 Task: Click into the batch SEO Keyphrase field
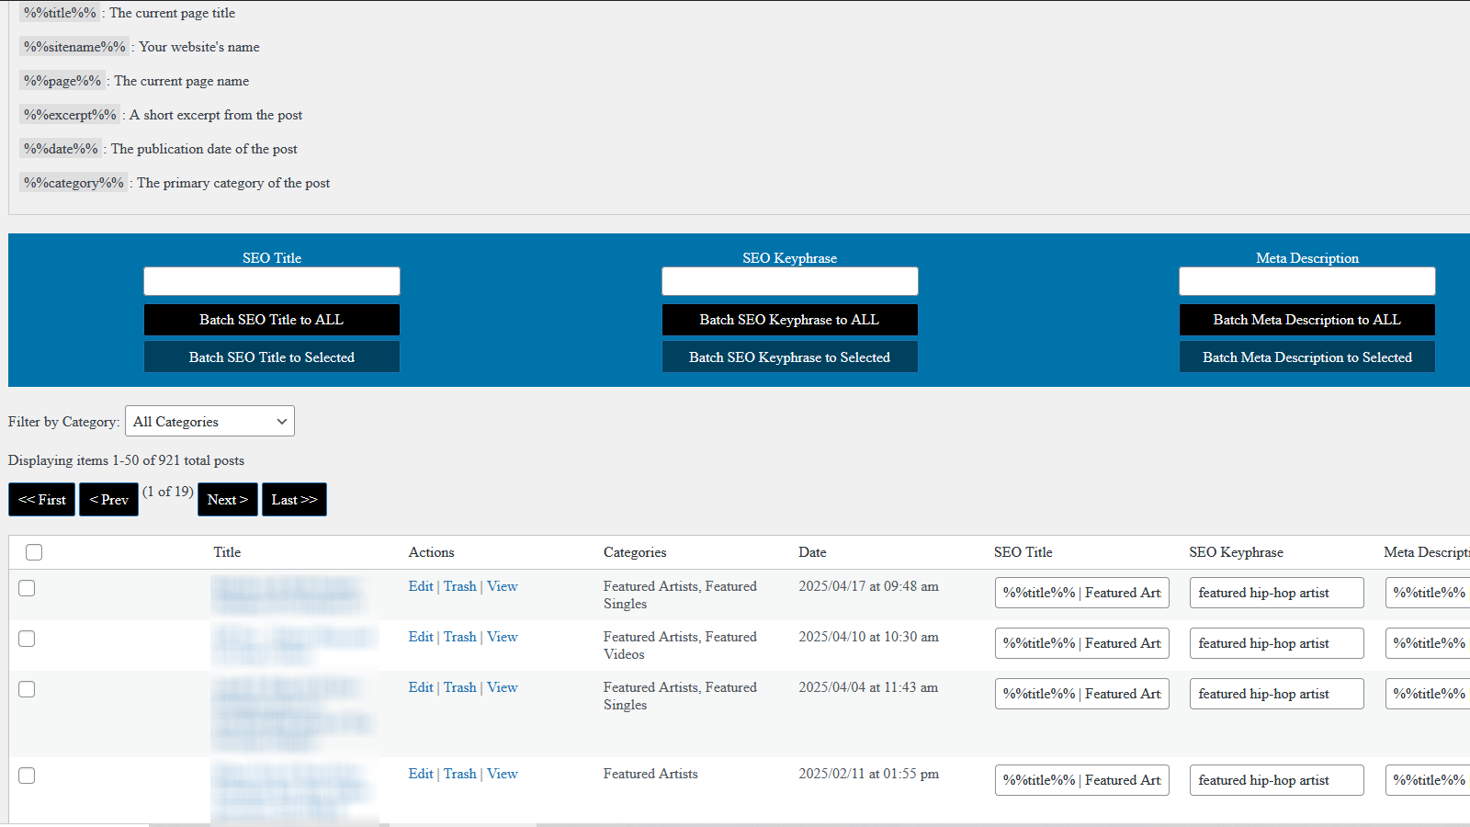click(x=789, y=281)
